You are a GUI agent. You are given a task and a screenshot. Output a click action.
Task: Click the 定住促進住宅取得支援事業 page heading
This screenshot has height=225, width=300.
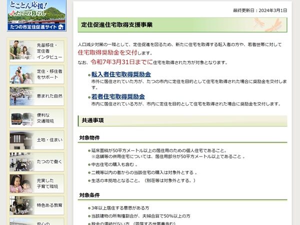click(x=117, y=24)
